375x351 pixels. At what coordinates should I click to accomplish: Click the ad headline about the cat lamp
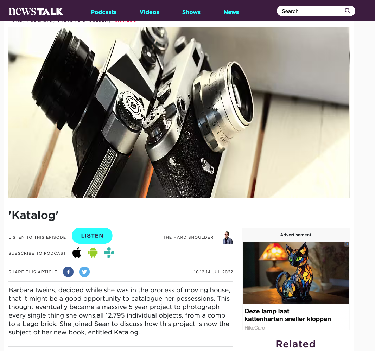point(287,315)
